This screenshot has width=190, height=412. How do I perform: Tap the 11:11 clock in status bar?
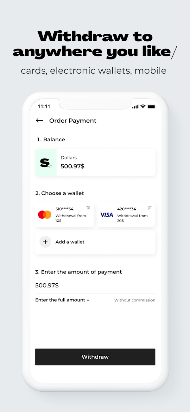[x=44, y=106]
